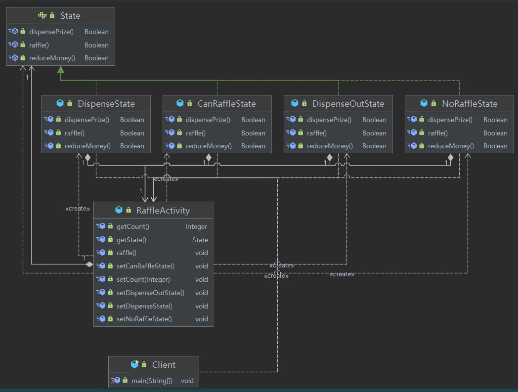Click reduceMoney() in DispenseState
This screenshot has height=392, width=518.
pyautogui.click(x=87, y=146)
